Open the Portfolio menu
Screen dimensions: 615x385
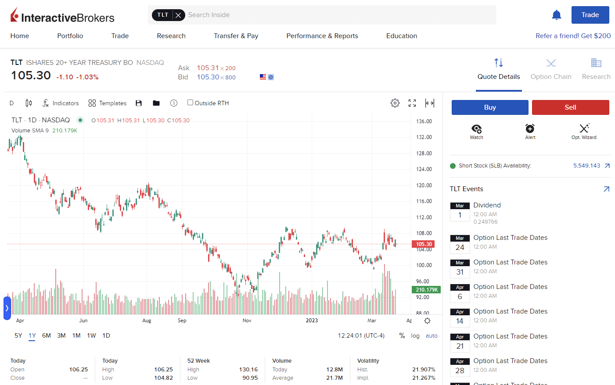pos(70,36)
